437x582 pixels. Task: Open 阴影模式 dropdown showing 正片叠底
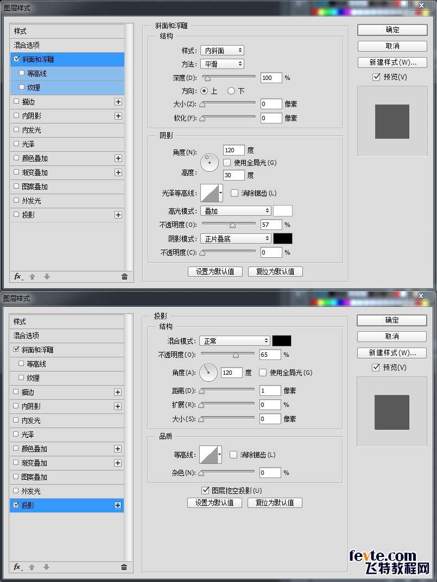[x=236, y=239]
